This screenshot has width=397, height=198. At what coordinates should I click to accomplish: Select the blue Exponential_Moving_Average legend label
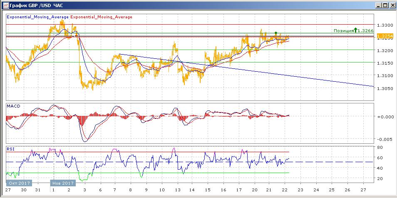pos(37,17)
